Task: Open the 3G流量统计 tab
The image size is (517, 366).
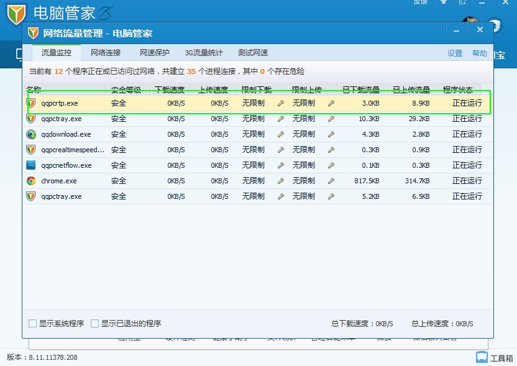Action: (204, 53)
